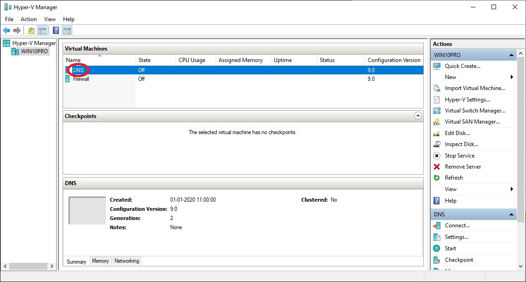
Task: Click the WIN10PRO server icon in tree
Action: point(15,51)
